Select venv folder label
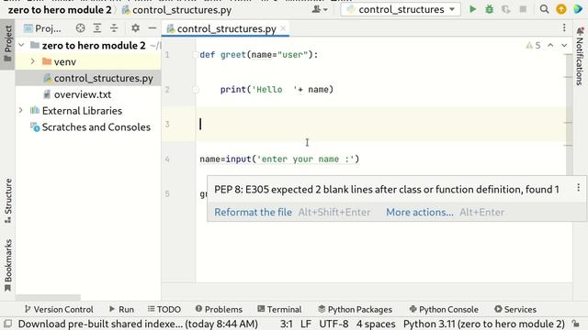588x330 pixels. tap(65, 61)
